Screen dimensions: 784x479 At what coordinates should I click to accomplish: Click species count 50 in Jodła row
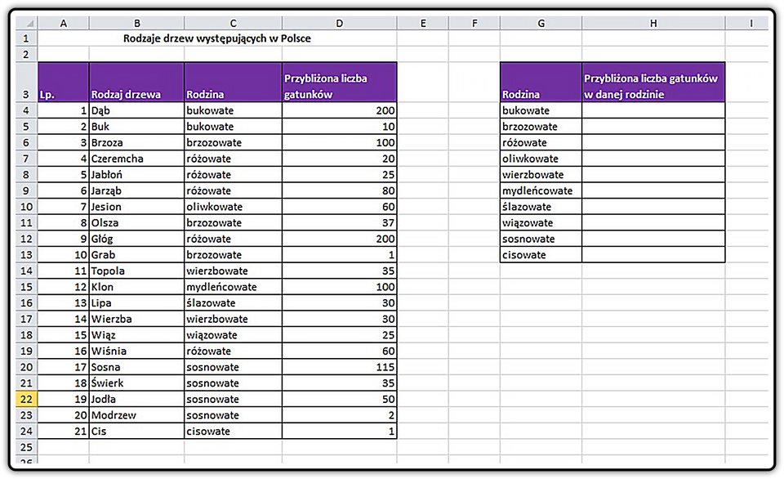[x=340, y=399]
